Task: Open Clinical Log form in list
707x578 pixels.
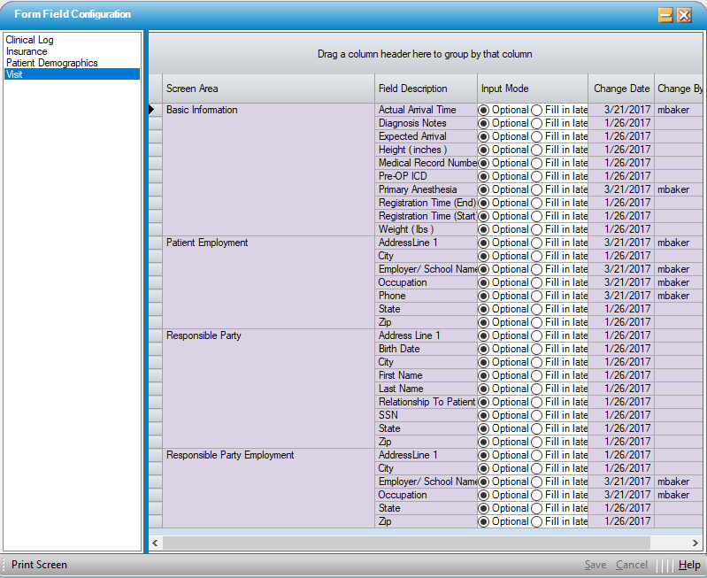Action: (x=30, y=41)
